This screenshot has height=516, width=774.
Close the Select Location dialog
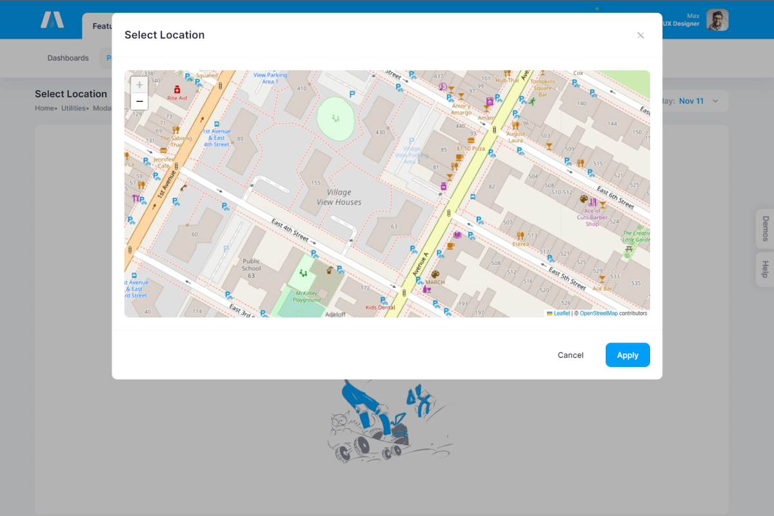(640, 35)
